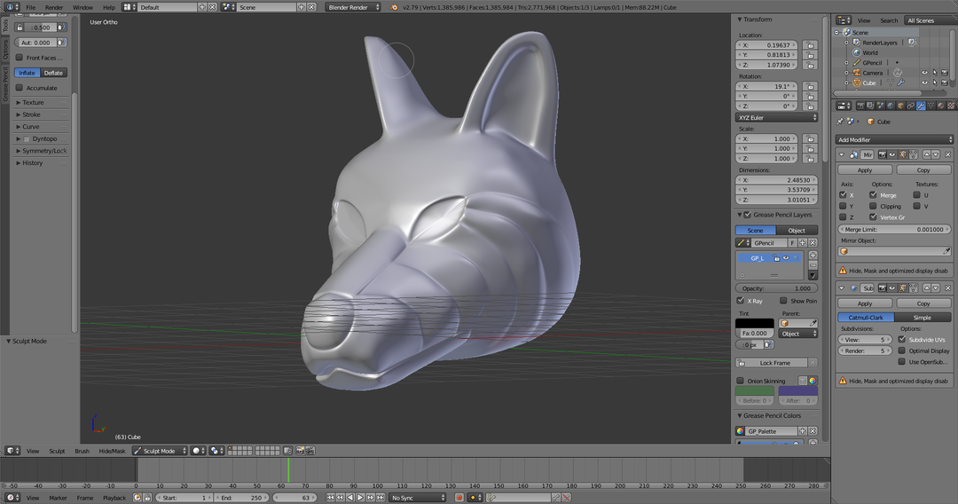The height and width of the screenshot is (504, 958).
Task: Open the Sculpt Mode selector dropdown
Action: 161,451
